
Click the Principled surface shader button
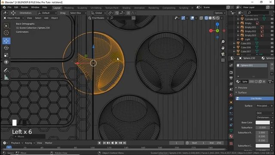(263, 106)
